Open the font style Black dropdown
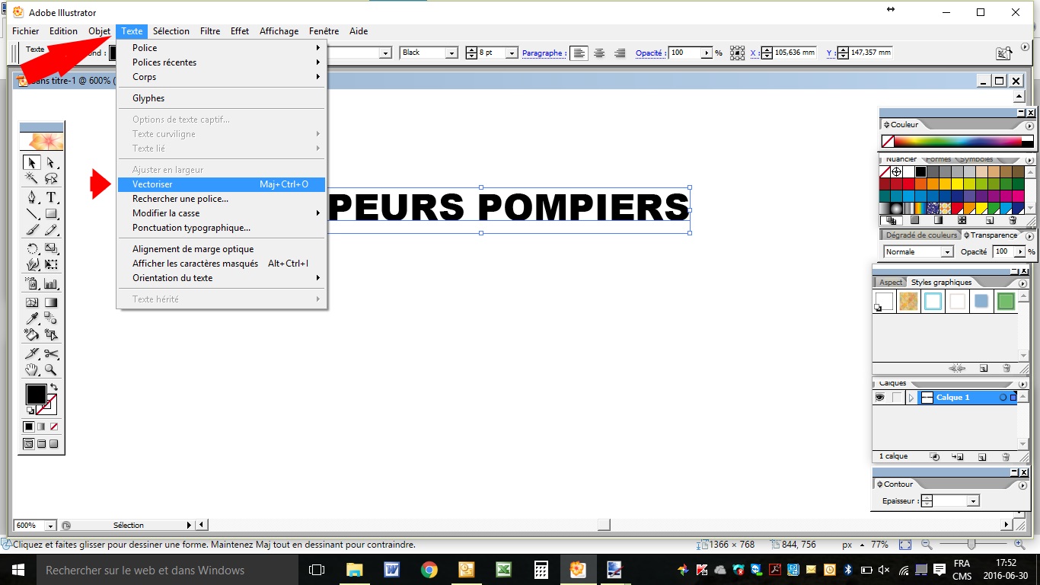 tap(451, 53)
